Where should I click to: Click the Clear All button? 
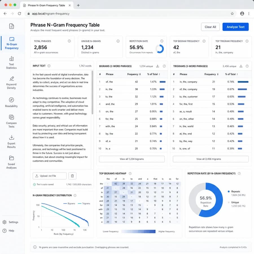point(210,27)
